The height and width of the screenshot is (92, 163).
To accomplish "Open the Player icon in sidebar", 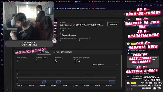I will tap(2, 40).
